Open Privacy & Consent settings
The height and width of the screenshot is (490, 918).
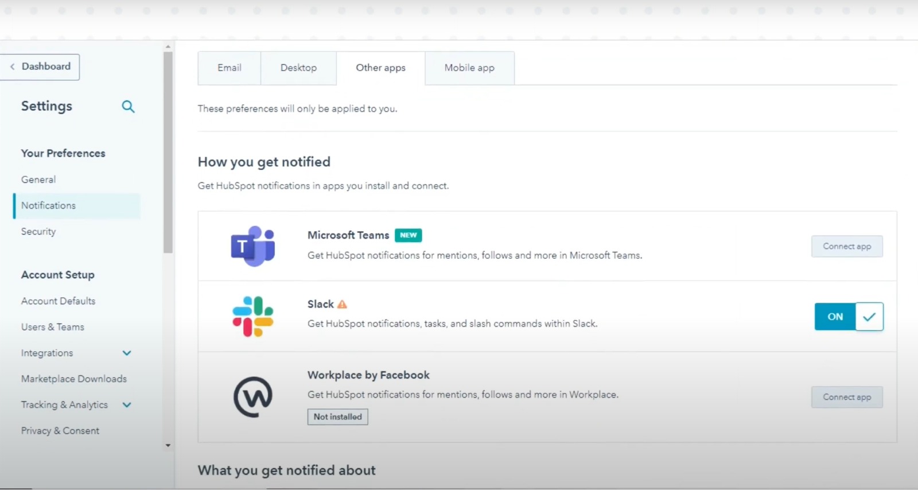tap(60, 430)
